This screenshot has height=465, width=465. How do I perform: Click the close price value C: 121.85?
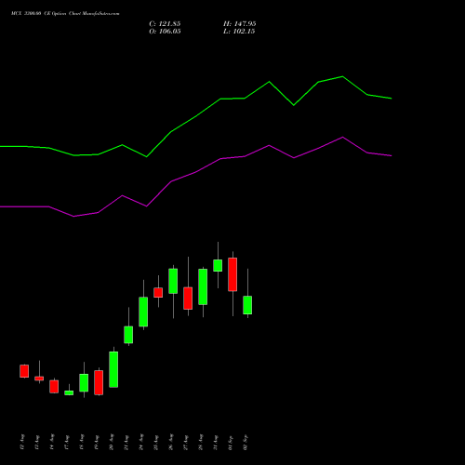click(165, 24)
